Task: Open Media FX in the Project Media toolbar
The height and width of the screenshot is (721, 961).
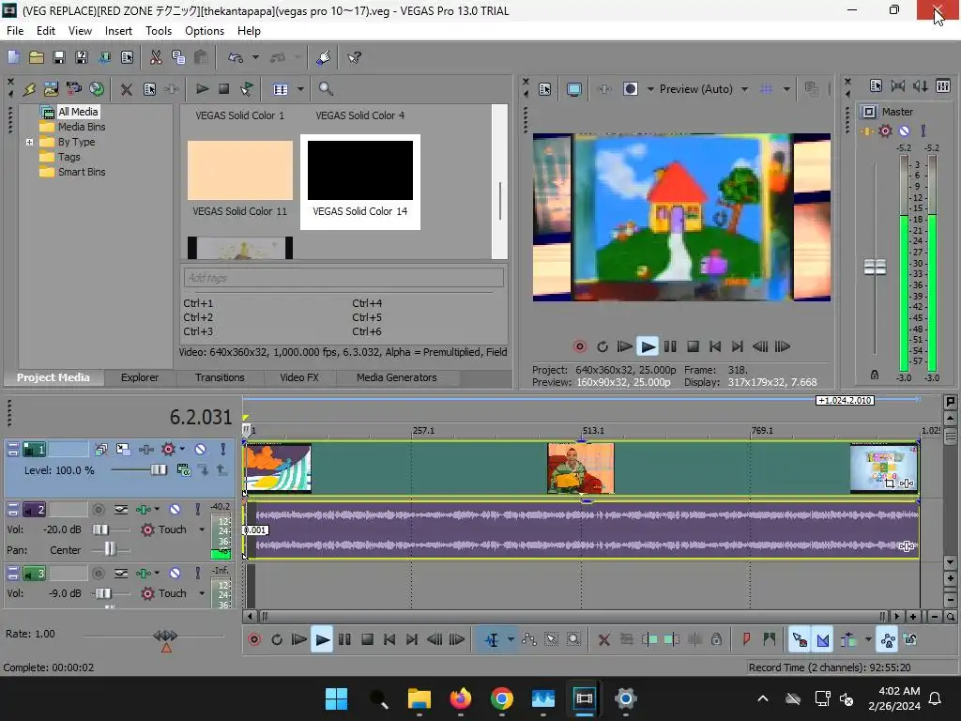Action: tap(172, 89)
